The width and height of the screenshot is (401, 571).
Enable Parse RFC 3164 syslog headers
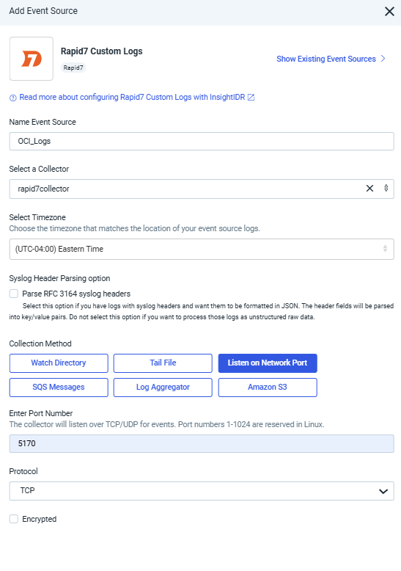[x=14, y=294]
